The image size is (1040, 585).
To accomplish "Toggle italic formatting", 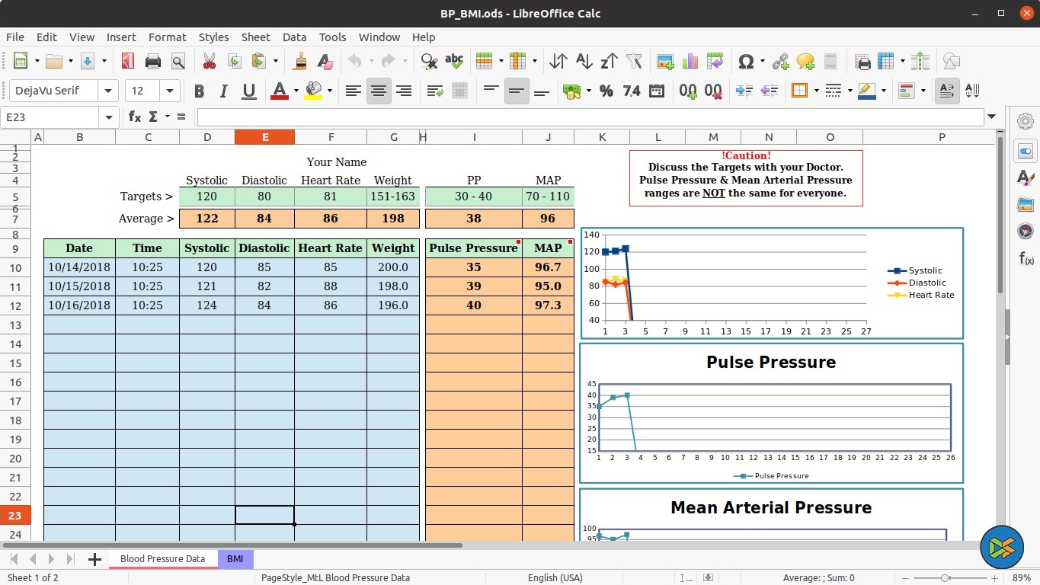I will [224, 91].
